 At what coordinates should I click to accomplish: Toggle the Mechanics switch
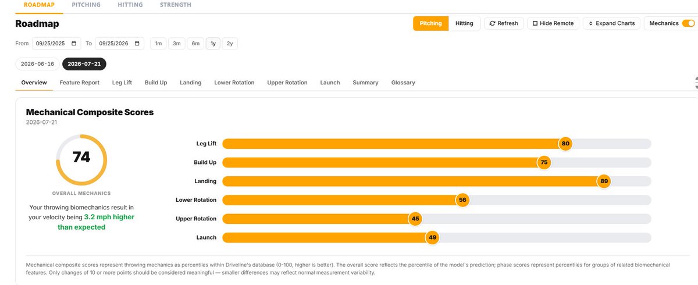pyautogui.click(x=688, y=23)
